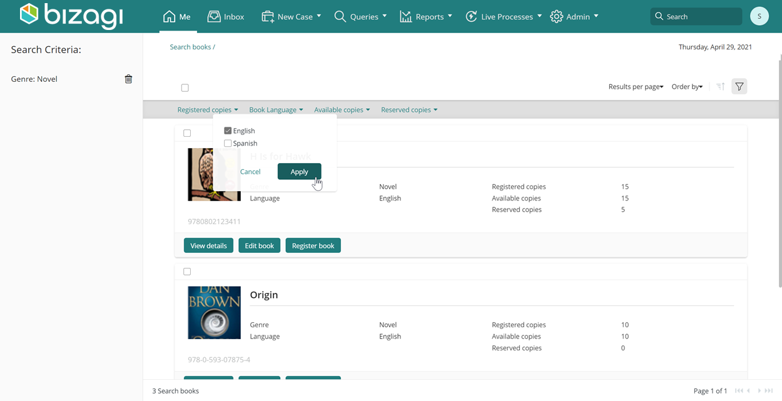This screenshot has height=401, width=782.
Task: Check the Spanish language checkbox
Action: (x=228, y=143)
